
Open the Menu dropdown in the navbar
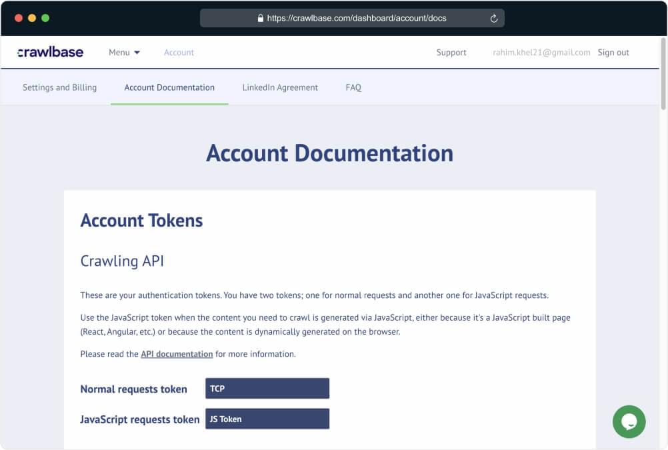[x=124, y=51]
